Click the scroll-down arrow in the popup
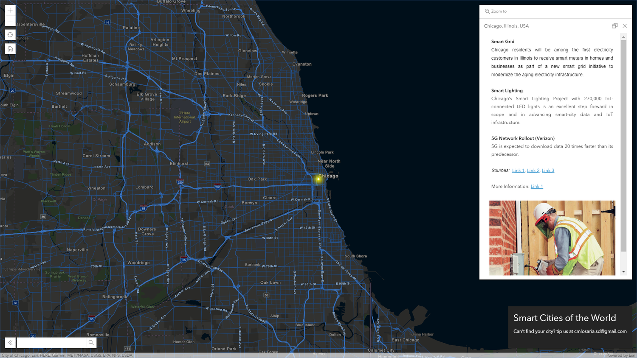This screenshot has height=358, width=637. tap(623, 271)
